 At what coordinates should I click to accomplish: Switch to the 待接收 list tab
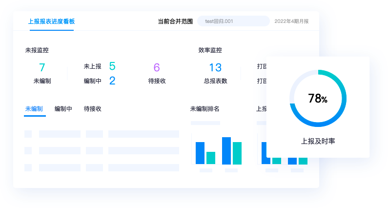tap(93, 109)
